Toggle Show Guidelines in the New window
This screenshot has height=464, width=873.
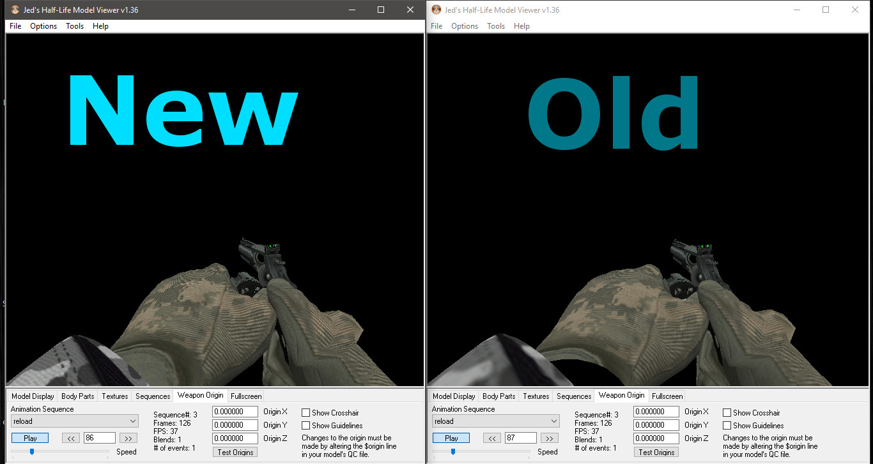tap(306, 426)
